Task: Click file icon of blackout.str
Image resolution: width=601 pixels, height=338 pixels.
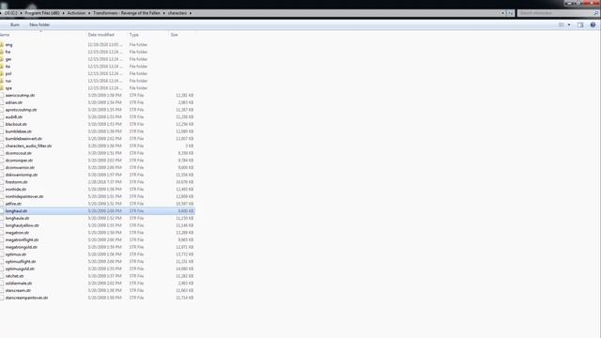Action: [x=2, y=124]
